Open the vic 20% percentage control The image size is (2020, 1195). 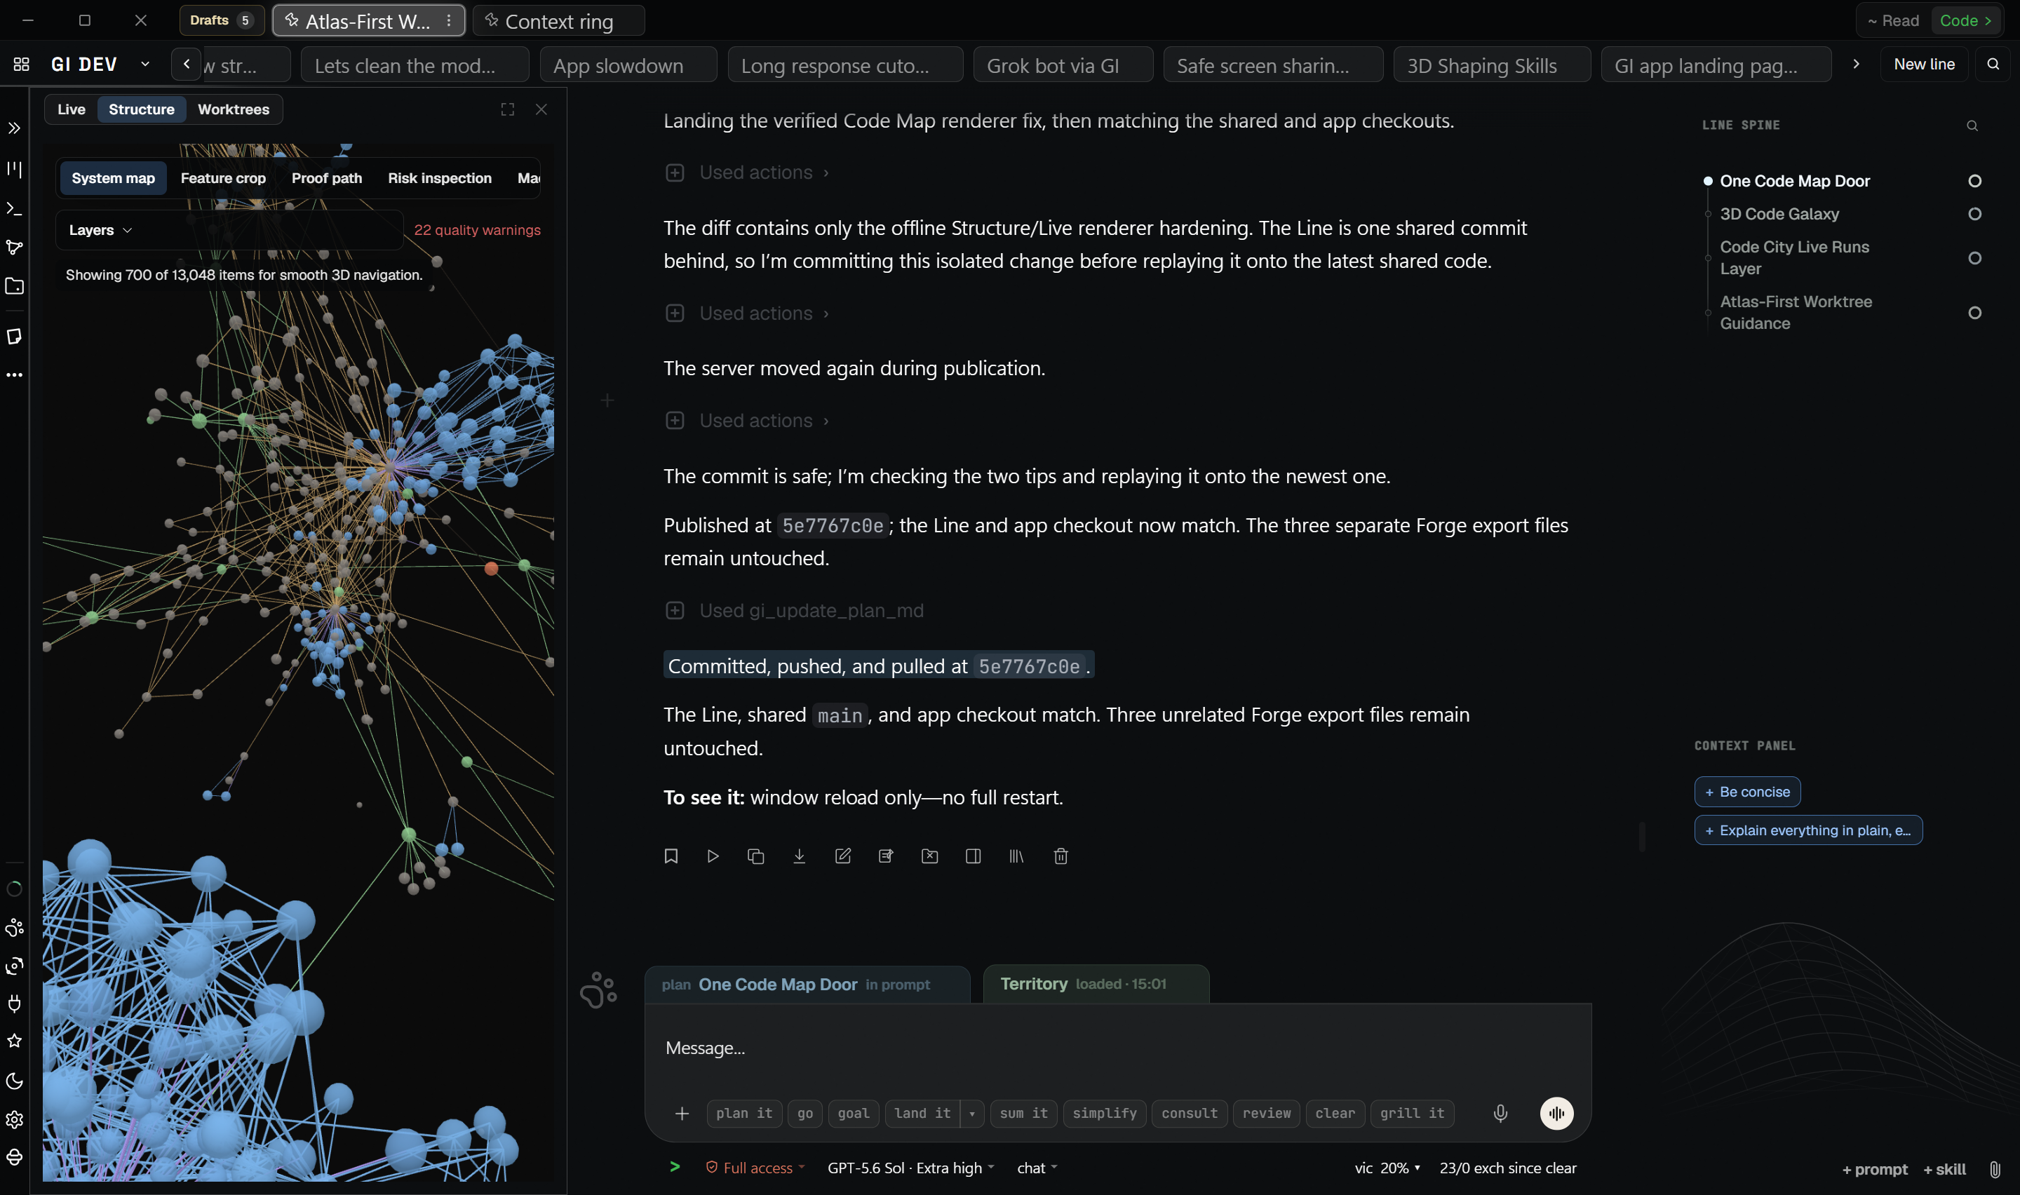click(x=1387, y=1168)
